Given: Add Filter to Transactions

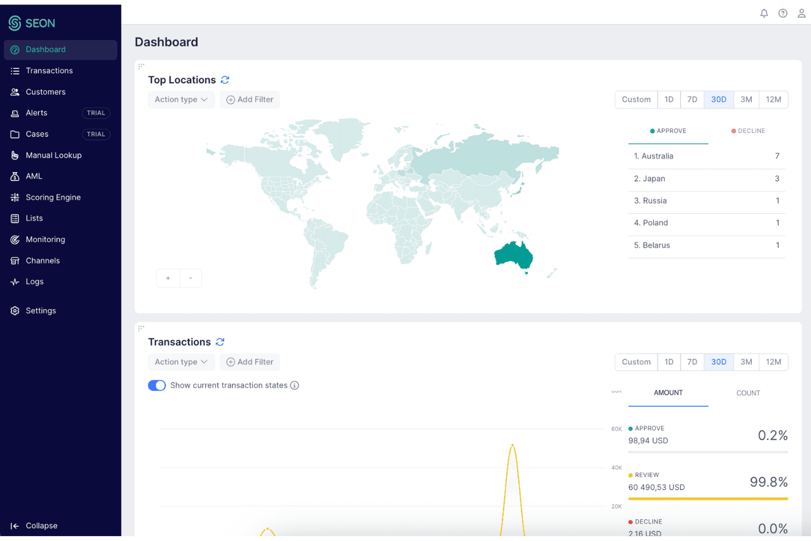Looking at the screenshot, I should (x=250, y=362).
